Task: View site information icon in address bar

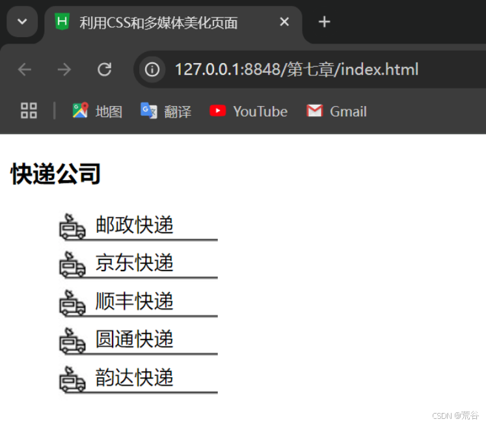Action: tap(152, 70)
